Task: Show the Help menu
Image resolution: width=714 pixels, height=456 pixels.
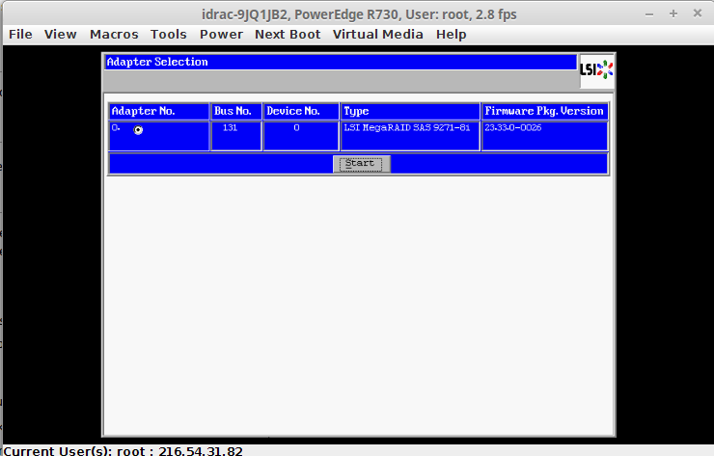Action: 451,34
